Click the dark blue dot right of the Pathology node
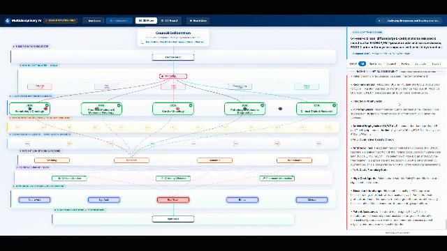 tap(280, 109)
